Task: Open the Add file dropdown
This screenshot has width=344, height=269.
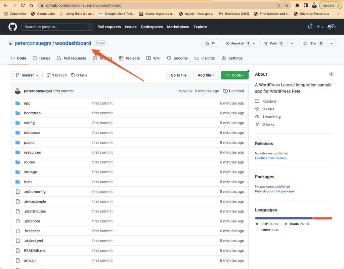Action: pyautogui.click(x=206, y=75)
